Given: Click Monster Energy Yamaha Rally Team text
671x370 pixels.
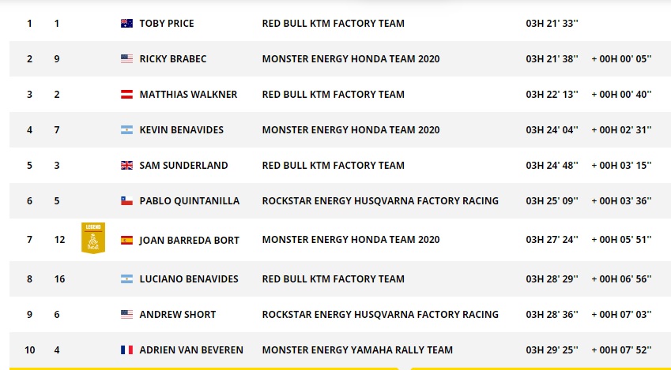Looking at the screenshot, I should coord(357,350).
